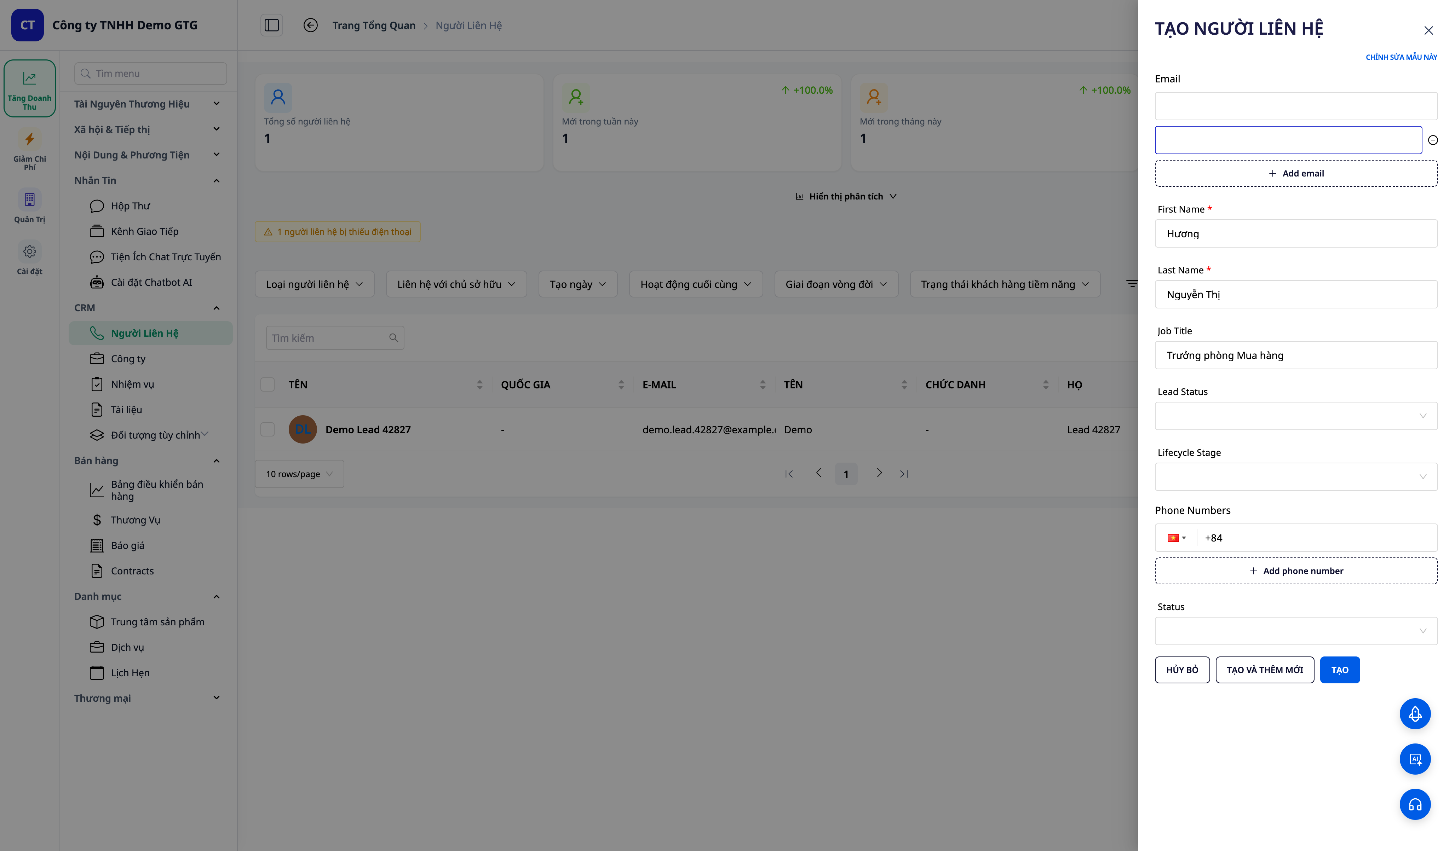Focus the First Name field with Hương
The width and height of the screenshot is (1455, 851).
(1296, 233)
